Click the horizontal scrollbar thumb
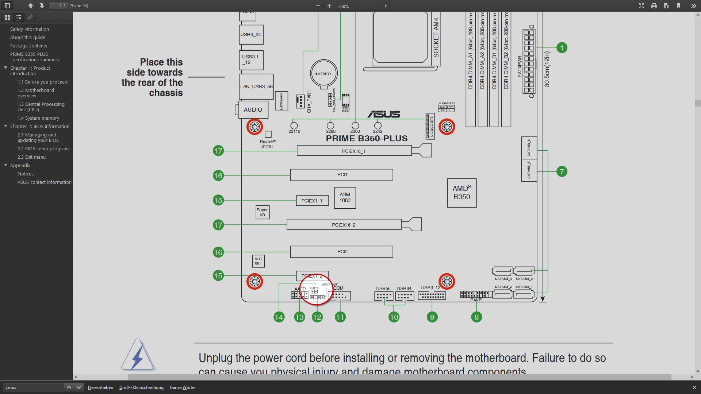The image size is (701, 394). pyautogui.click(x=399, y=377)
